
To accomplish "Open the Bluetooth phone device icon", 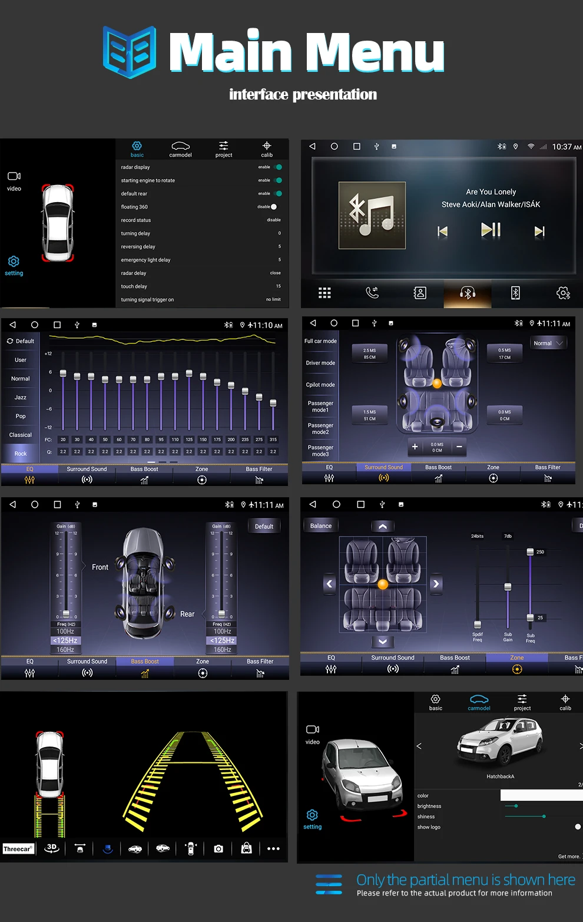I will 515,293.
